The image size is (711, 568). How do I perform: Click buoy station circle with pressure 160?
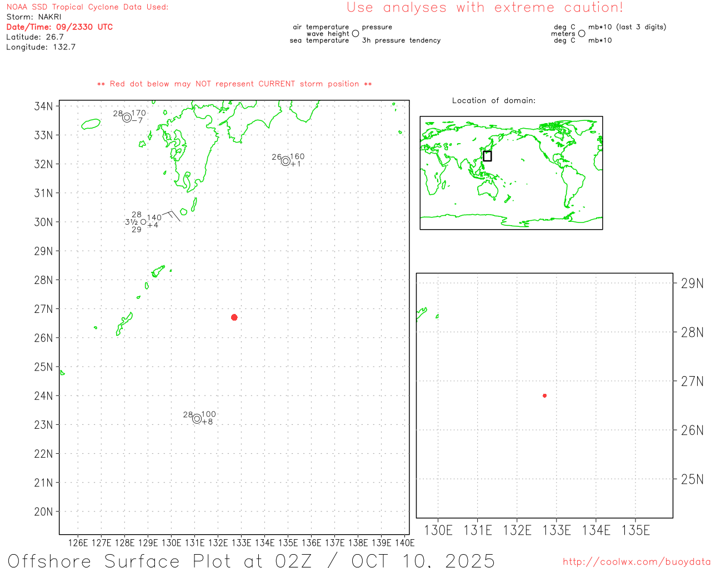click(286, 161)
